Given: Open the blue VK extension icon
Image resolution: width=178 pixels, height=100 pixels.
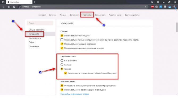Looking at the screenshot, I should click(161, 7).
